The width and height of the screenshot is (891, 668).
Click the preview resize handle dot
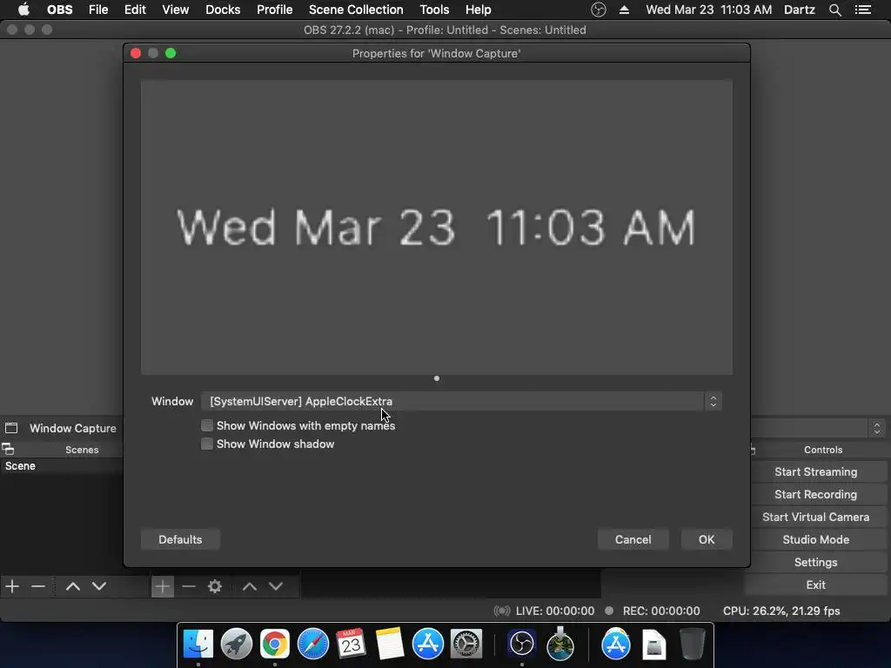coord(437,378)
